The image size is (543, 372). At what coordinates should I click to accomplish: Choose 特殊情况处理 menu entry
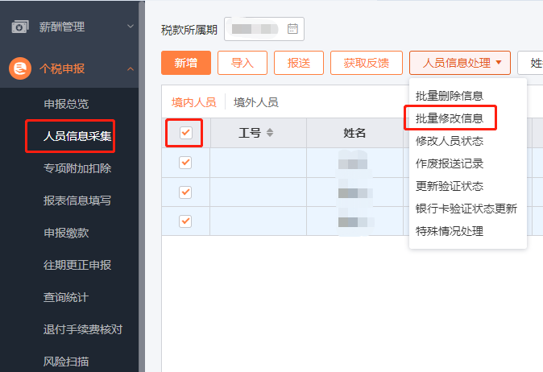(x=450, y=231)
